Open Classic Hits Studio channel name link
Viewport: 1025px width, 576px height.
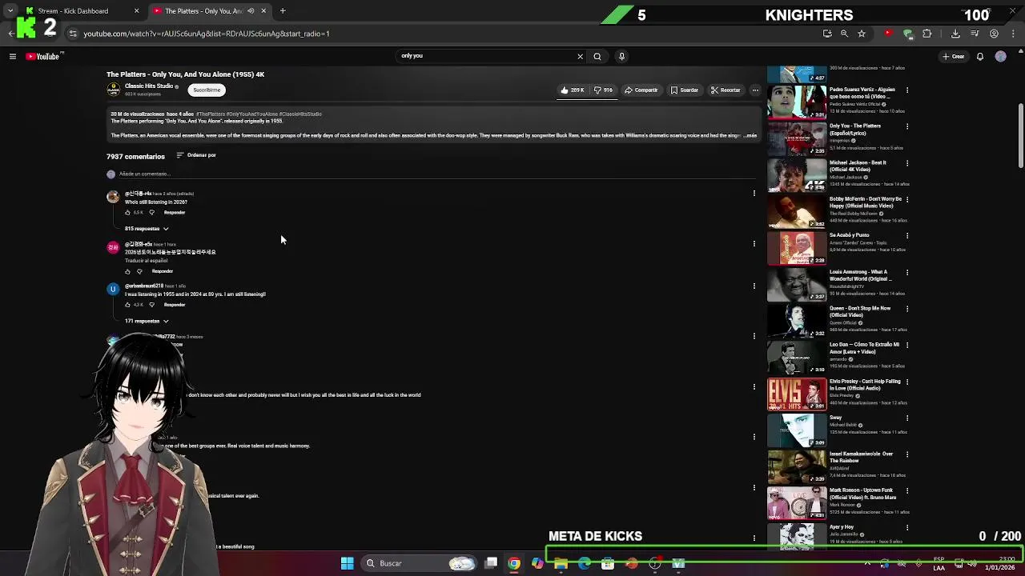click(x=149, y=86)
